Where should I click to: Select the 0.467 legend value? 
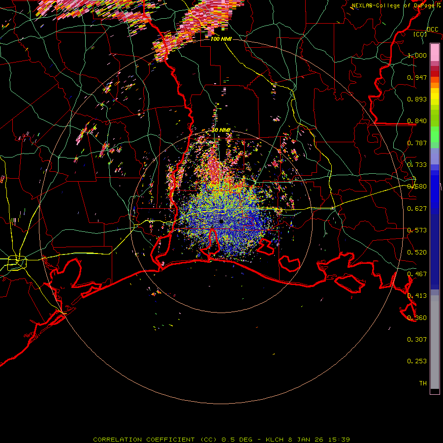pyautogui.click(x=417, y=274)
